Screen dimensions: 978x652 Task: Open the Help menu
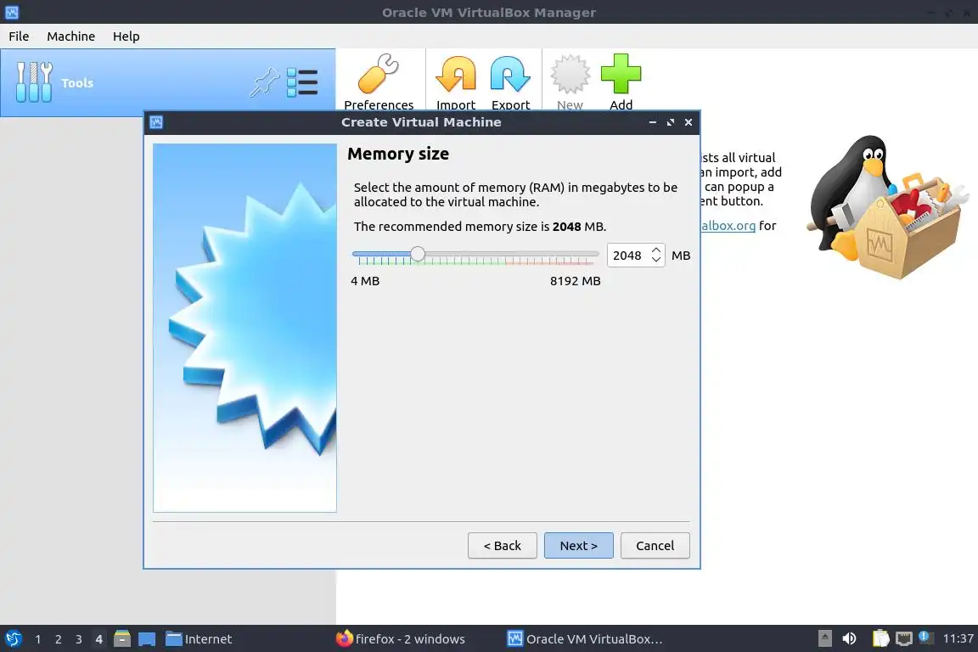click(x=126, y=37)
